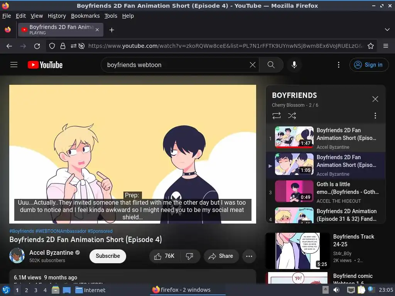
Task: Open the History menu
Action: point(57,16)
